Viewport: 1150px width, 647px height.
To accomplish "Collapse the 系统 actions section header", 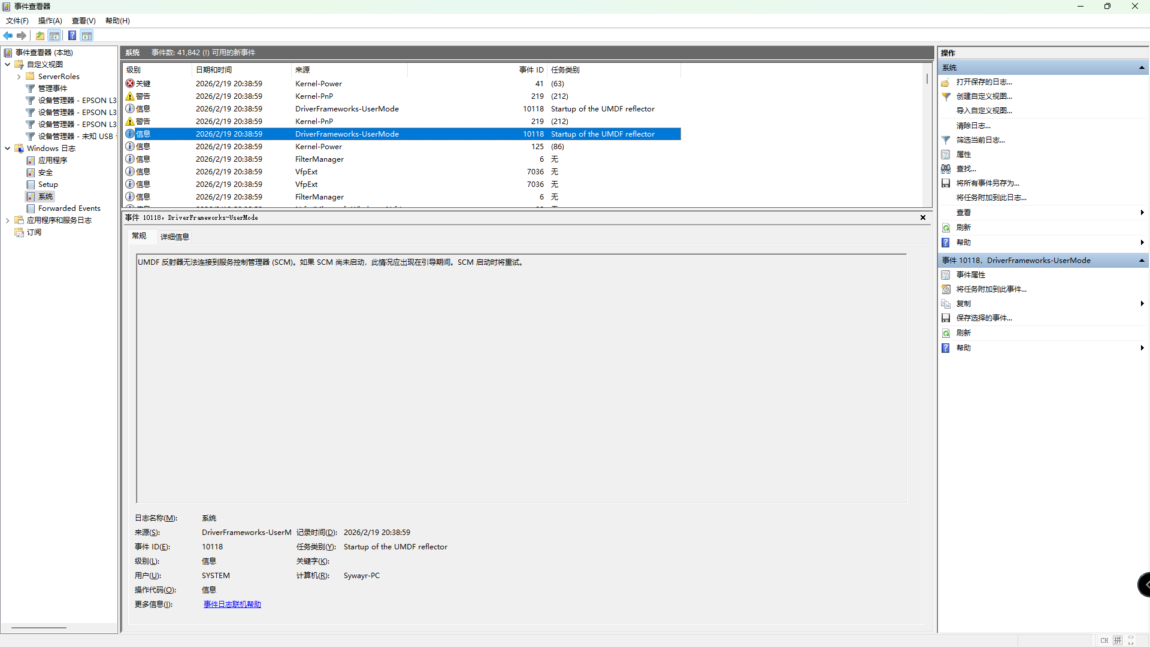I will [1142, 68].
